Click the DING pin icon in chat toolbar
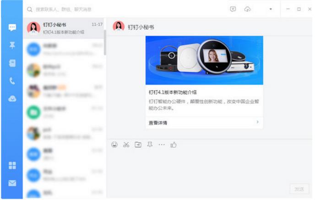The height and width of the screenshot is (200, 315). pos(150,145)
